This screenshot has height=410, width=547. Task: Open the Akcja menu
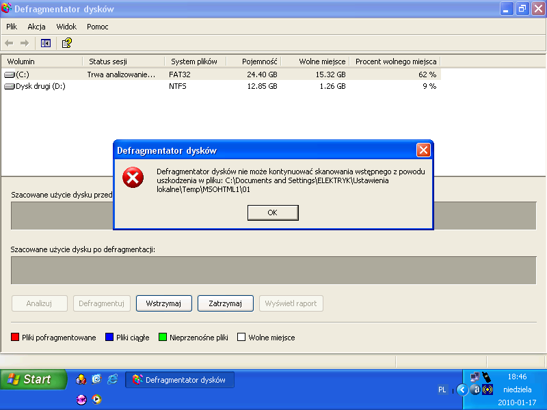[x=36, y=27]
